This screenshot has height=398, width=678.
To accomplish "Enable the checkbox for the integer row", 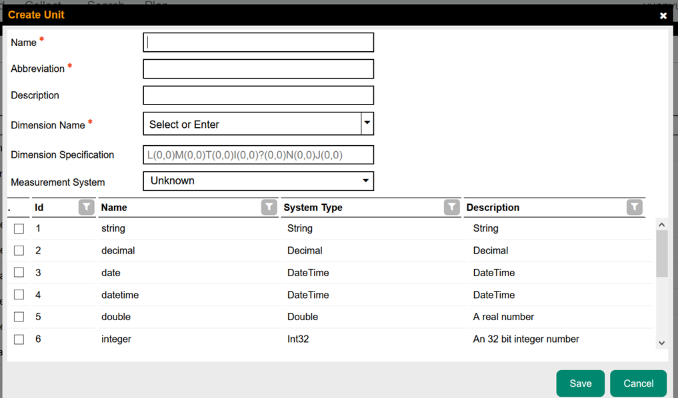I will 19,339.
